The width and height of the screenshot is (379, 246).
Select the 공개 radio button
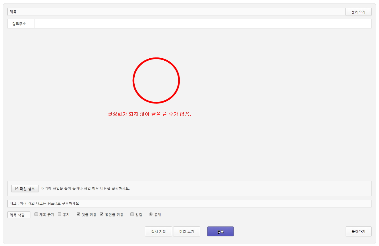(x=151, y=214)
